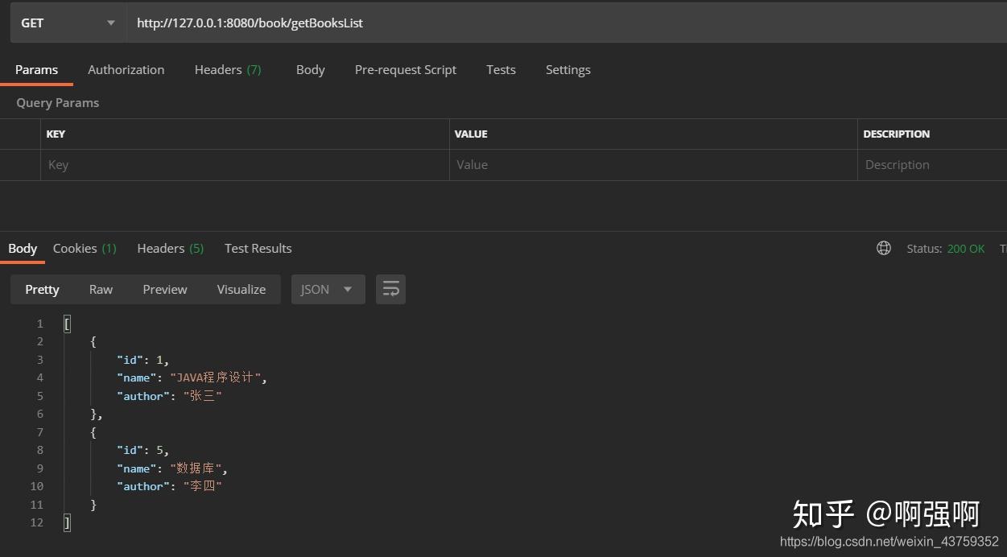Image resolution: width=1007 pixels, height=557 pixels.
Task: Open the GET request method dropdown
Action: coord(67,23)
